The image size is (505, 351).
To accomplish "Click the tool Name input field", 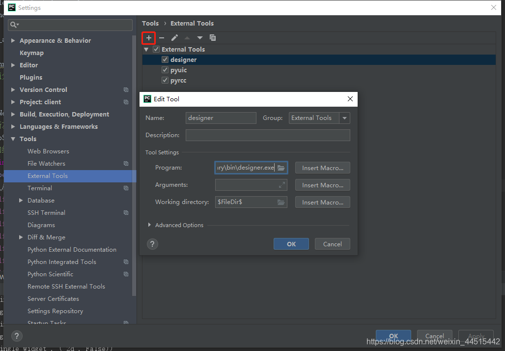I will pyautogui.click(x=221, y=118).
